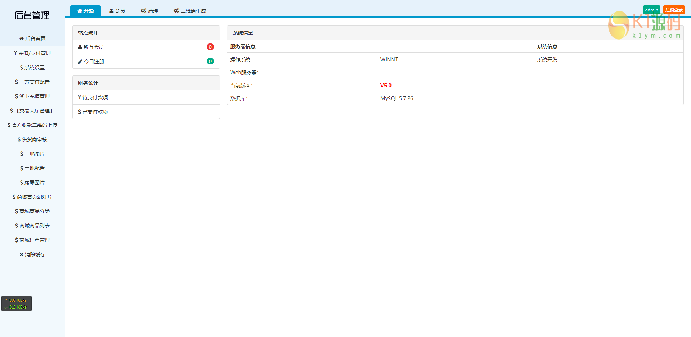The image size is (691, 337).
Task: Click the user icon on 会员 tab
Action: tap(112, 11)
